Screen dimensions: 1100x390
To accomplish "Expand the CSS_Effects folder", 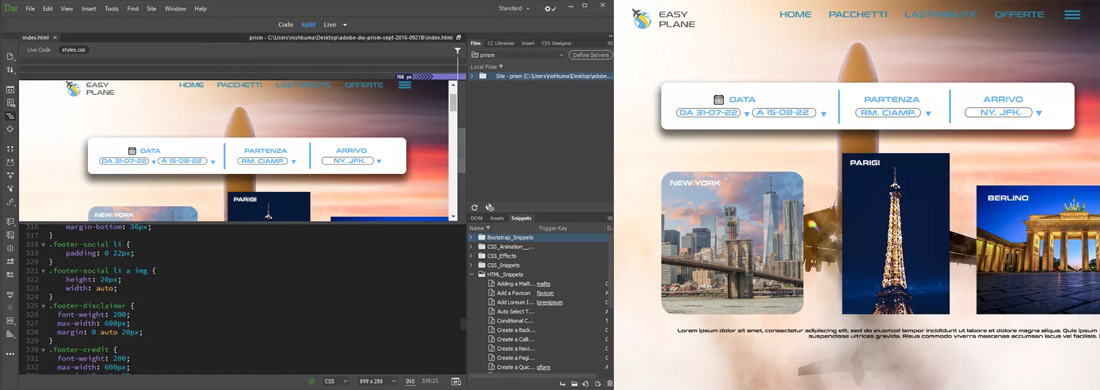I will [x=471, y=256].
